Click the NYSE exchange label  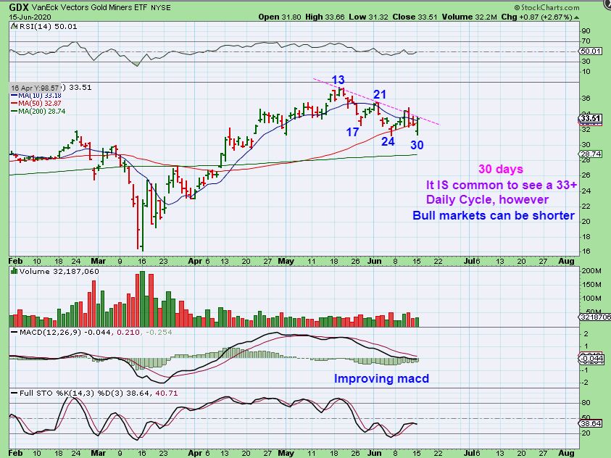[x=161, y=7]
